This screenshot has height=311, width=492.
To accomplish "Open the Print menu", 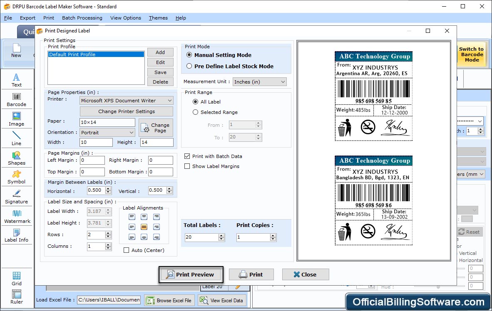I will pyautogui.click(x=49, y=18).
